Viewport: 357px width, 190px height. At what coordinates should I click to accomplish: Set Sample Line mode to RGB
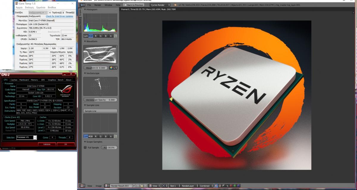[91, 136]
